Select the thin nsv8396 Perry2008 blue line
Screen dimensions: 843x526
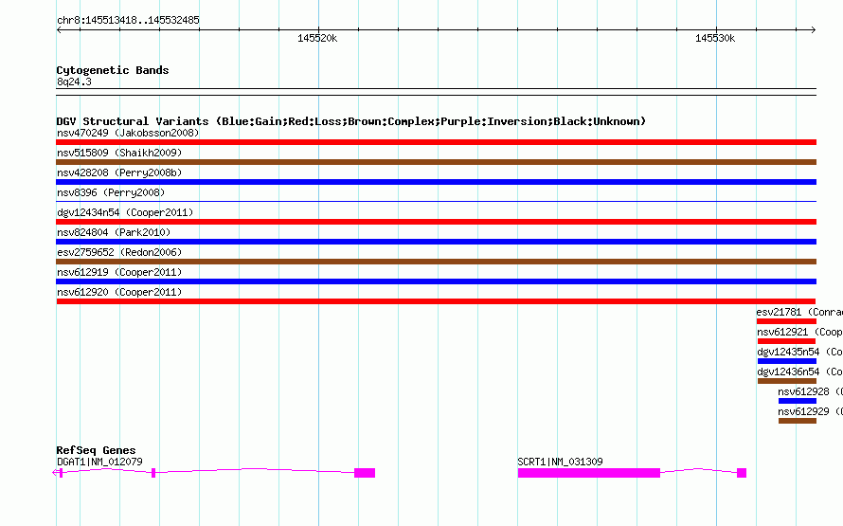436,201
